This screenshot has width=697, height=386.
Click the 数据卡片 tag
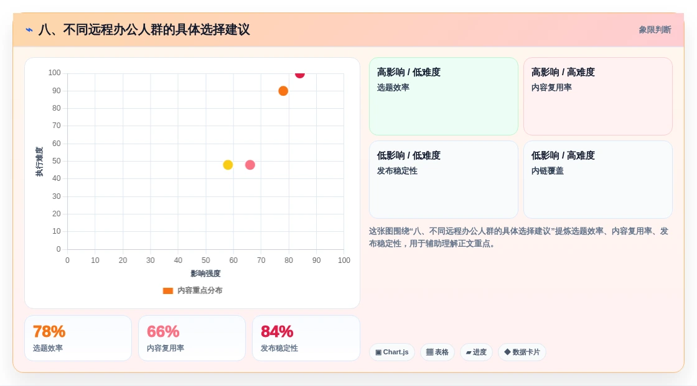[x=522, y=352]
